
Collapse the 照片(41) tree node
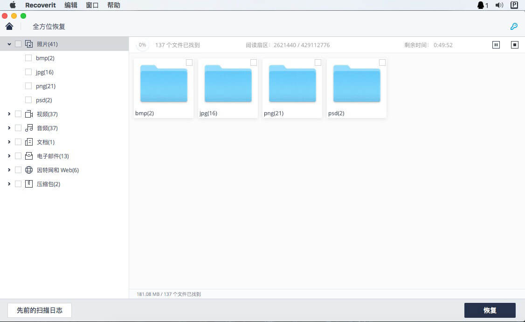[9, 44]
